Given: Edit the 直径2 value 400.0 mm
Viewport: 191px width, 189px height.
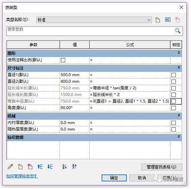Looking at the screenshot, I should tap(75, 82).
